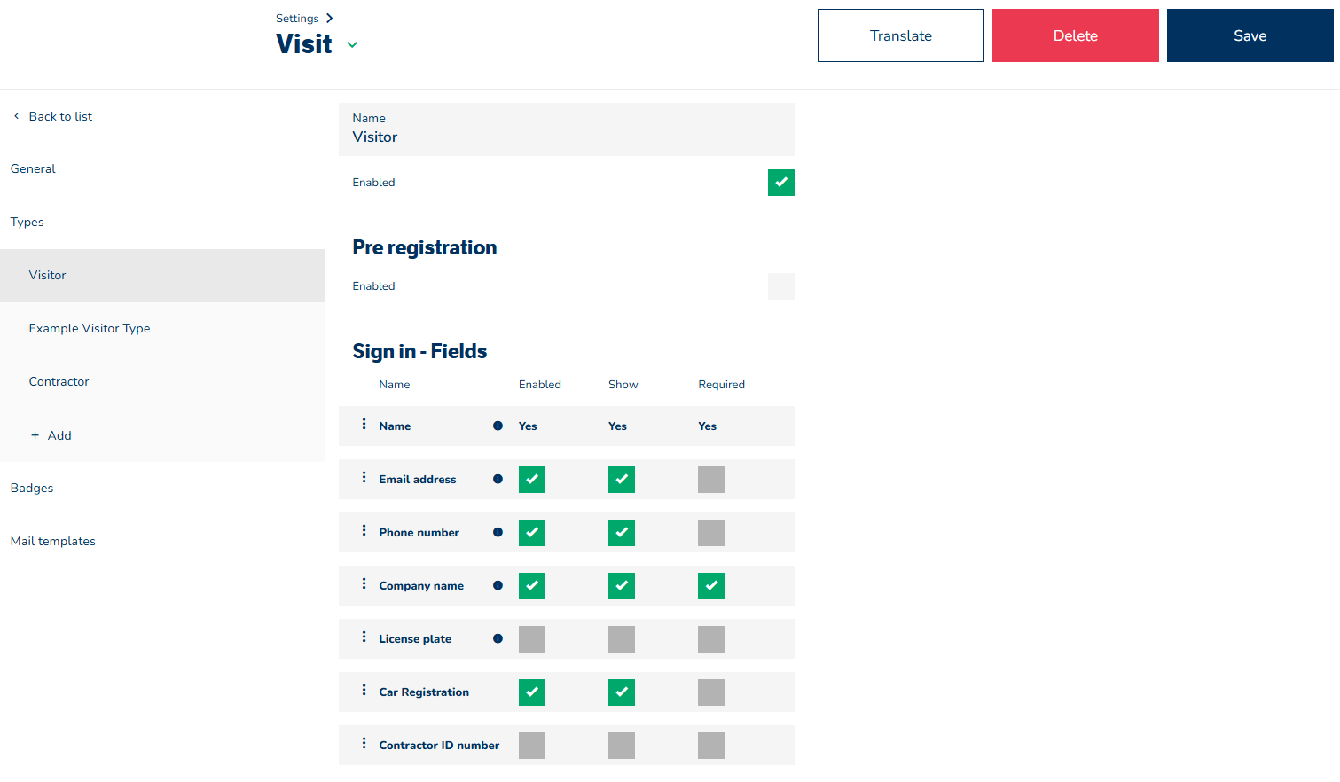Click the info icon next to Name field
The image size is (1340, 782).
tap(498, 426)
